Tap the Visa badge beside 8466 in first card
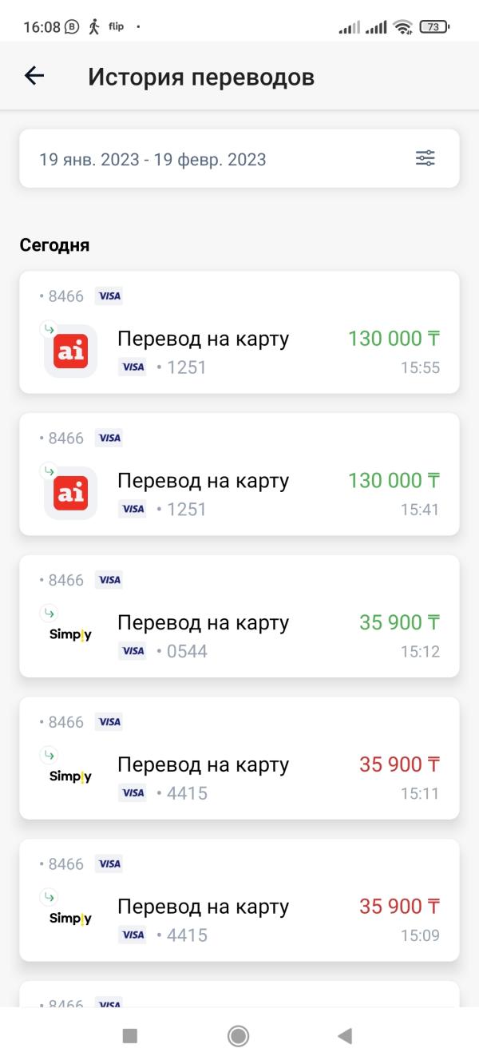Screen dimensions: 479x1064 tap(109, 296)
